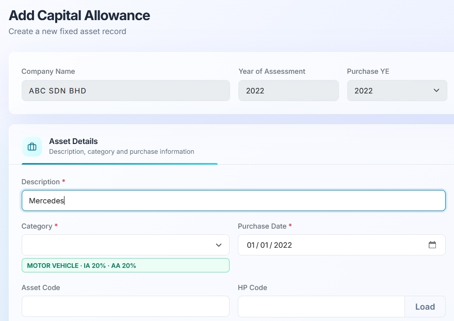The height and width of the screenshot is (321, 454).
Task: Click the 'Description, category and purchase information' text
Action: (122, 152)
